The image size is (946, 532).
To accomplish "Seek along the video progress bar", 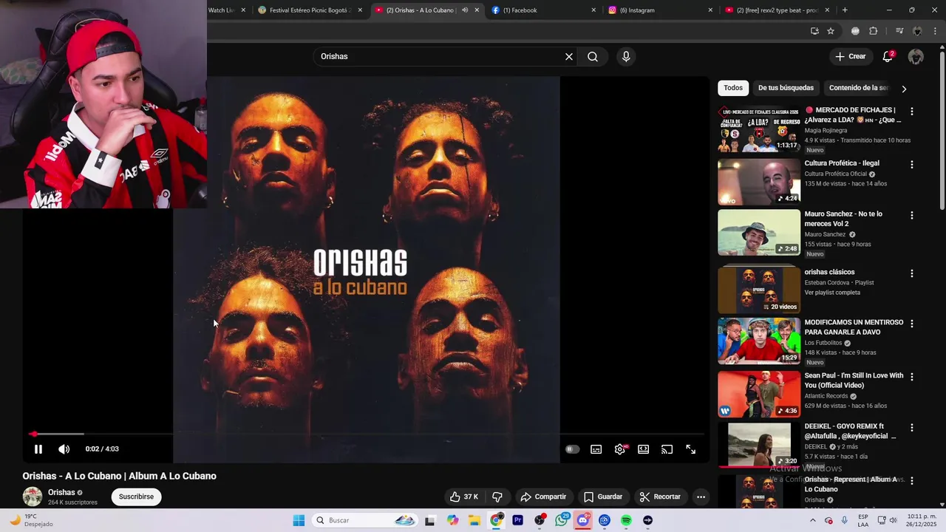I will (367, 434).
